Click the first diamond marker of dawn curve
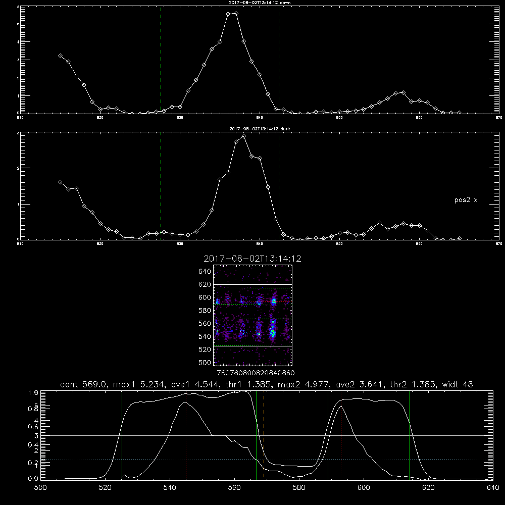Image resolution: width=505 pixels, height=505 pixels. coord(60,56)
